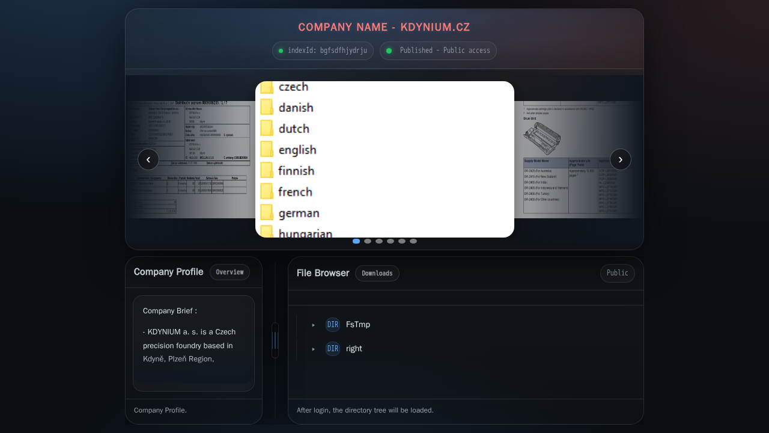This screenshot has height=433, width=769.
Task: Go to the previous carousel slide
Action: coord(148,159)
